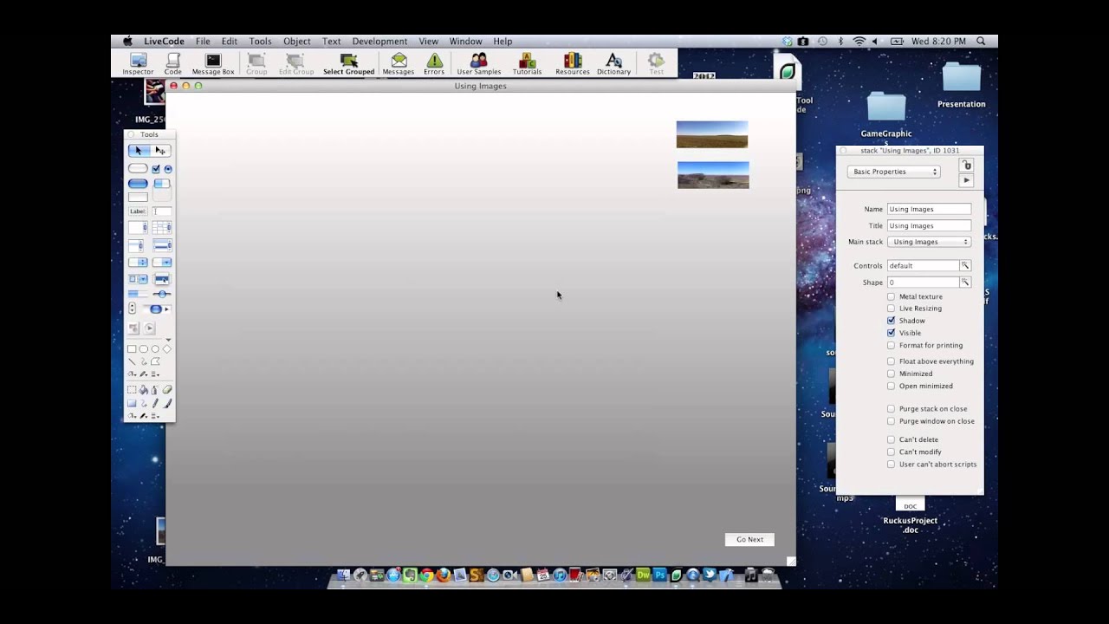Open the Tools menu
The height and width of the screenshot is (624, 1109).
260,42
